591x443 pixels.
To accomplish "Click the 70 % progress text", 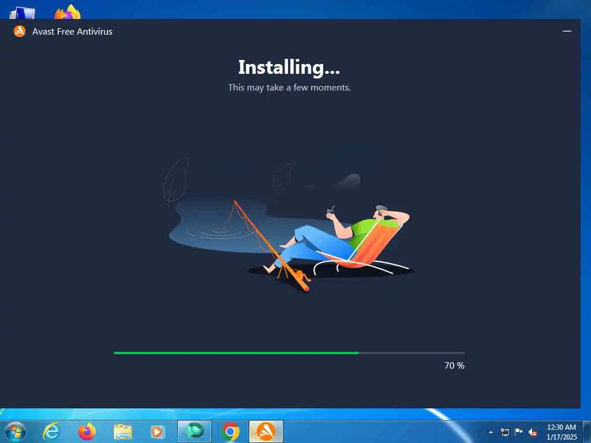I will coord(454,365).
